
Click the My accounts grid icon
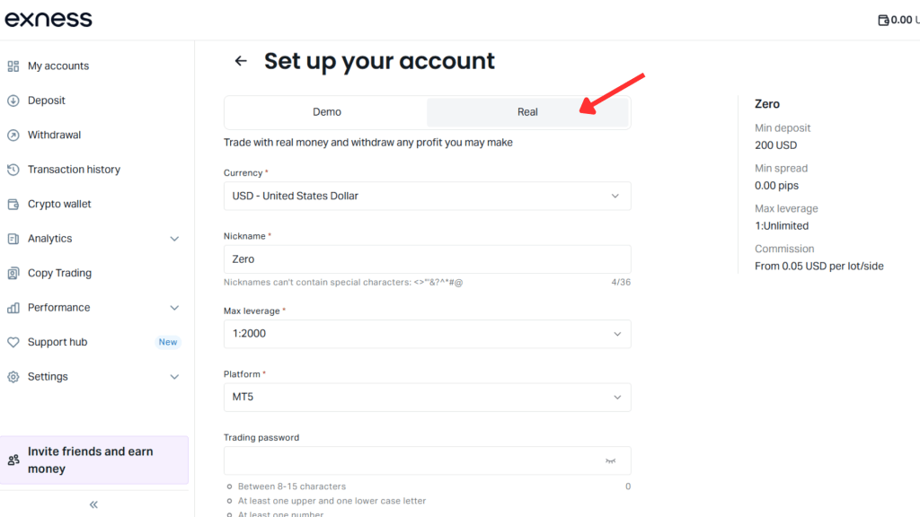pyautogui.click(x=13, y=66)
